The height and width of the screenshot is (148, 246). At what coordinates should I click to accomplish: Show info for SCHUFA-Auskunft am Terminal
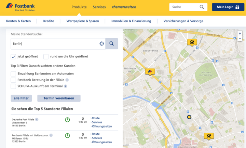coord(65,86)
